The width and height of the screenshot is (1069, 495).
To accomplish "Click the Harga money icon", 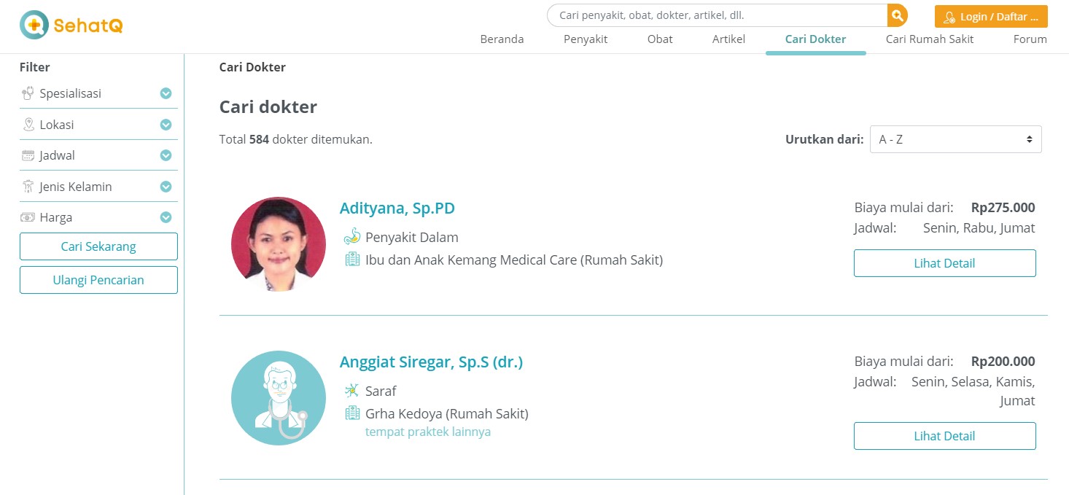I will point(28,217).
